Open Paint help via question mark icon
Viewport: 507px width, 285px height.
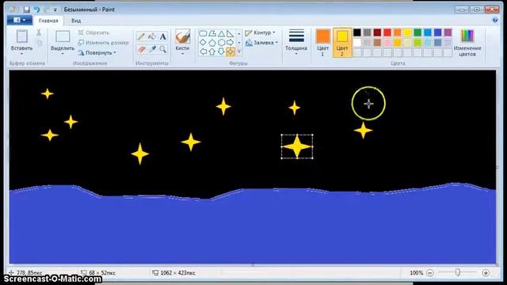point(495,21)
